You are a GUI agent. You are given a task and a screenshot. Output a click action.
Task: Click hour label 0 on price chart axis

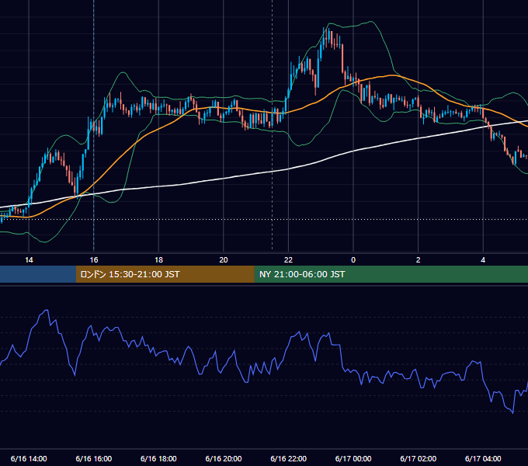pyautogui.click(x=353, y=260)
